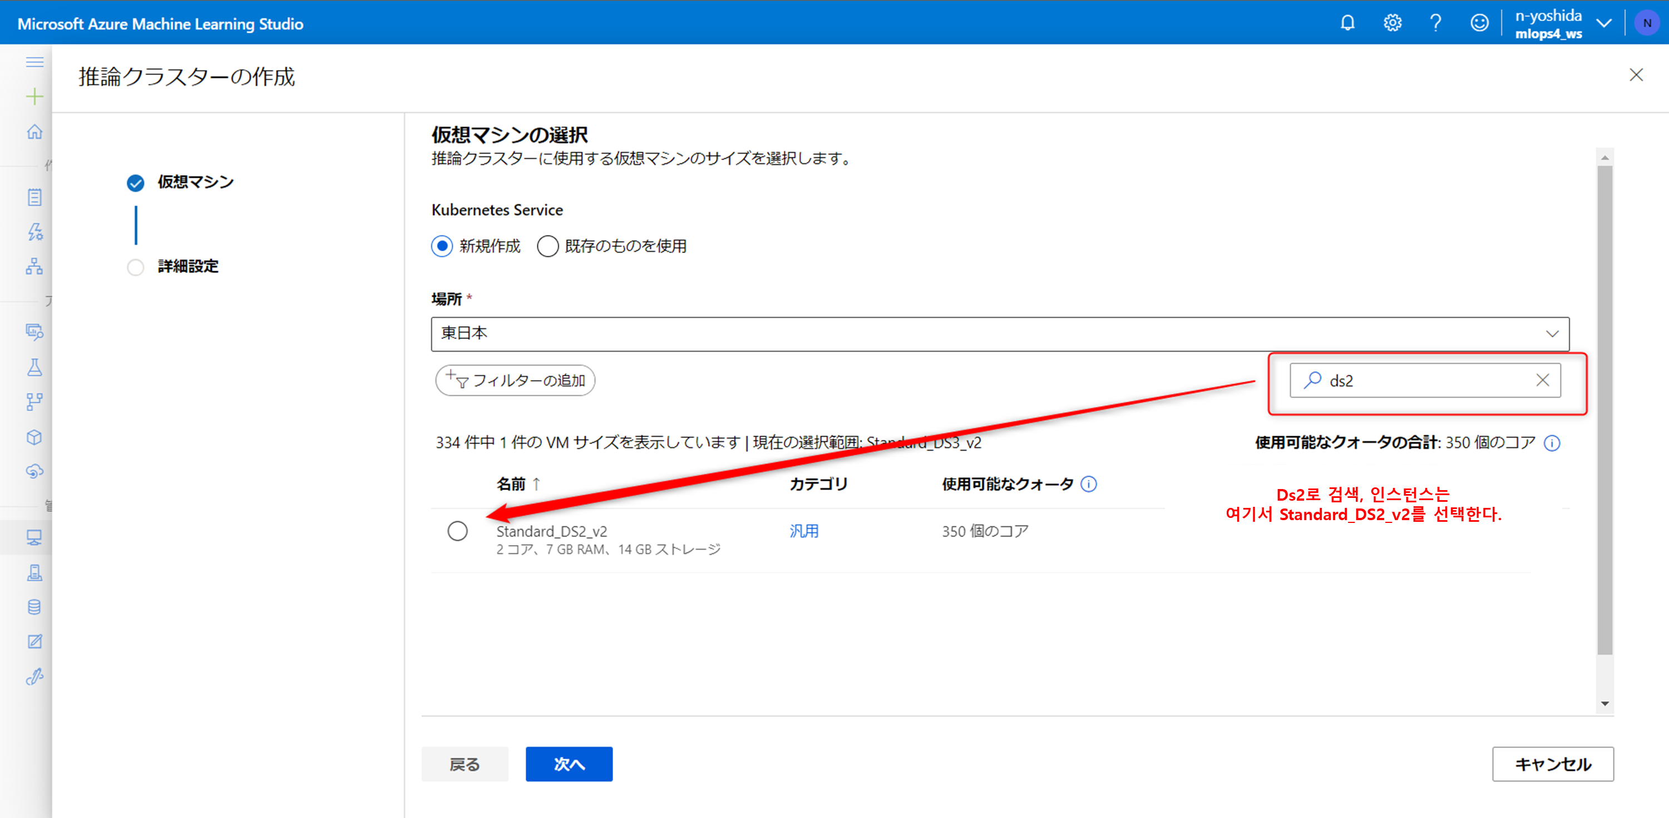Image resolution: width=1669 pixels, height=818 pixels.
Task: Expand the n-yoshida workspace account chevron
Action: click(1603, 23)
